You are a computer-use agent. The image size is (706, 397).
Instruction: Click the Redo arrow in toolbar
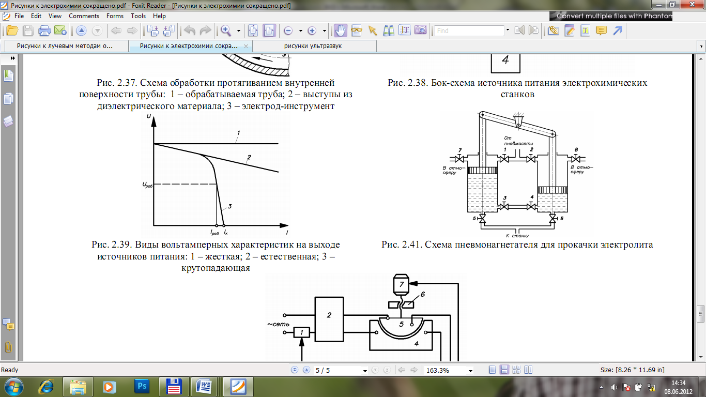coord(206,30)
